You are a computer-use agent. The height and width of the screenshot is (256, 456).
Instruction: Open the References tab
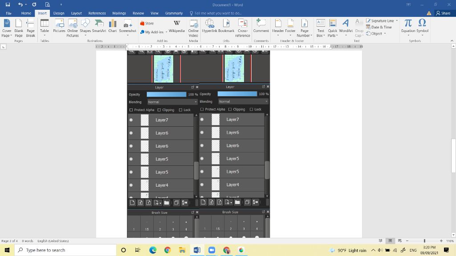[97, 13]
